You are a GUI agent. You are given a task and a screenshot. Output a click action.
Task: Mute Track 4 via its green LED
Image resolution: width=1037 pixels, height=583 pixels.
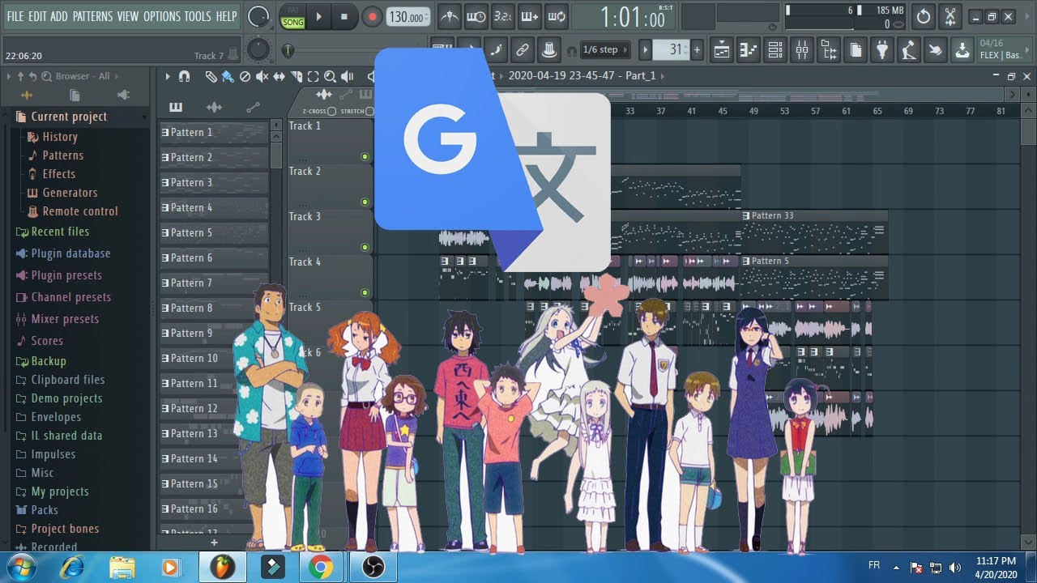[365, 292]
